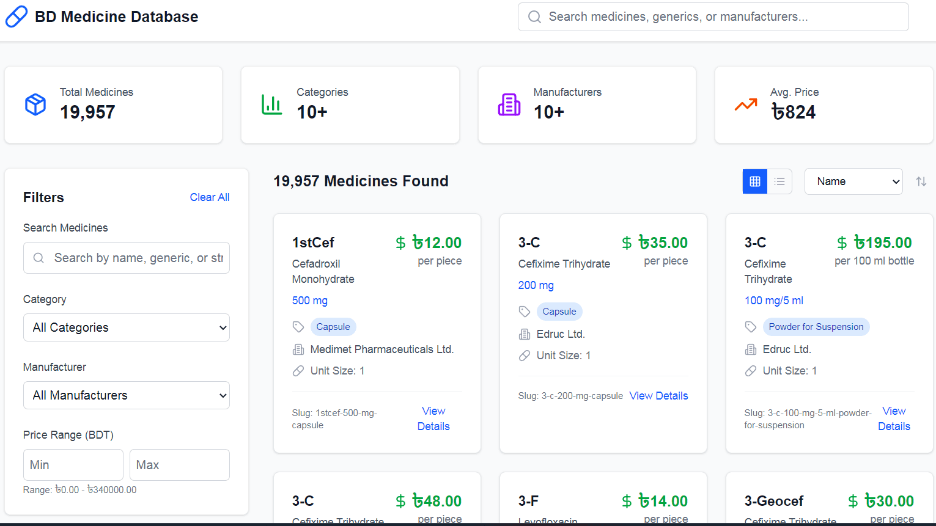Click tag icon on 1stCef card
Image resolution: width=936 pixels, height=526 pixels.
(x=298, y=327)
